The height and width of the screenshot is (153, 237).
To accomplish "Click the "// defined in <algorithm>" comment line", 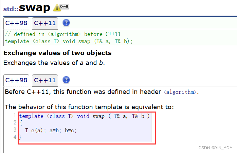I will click(63, 34).
